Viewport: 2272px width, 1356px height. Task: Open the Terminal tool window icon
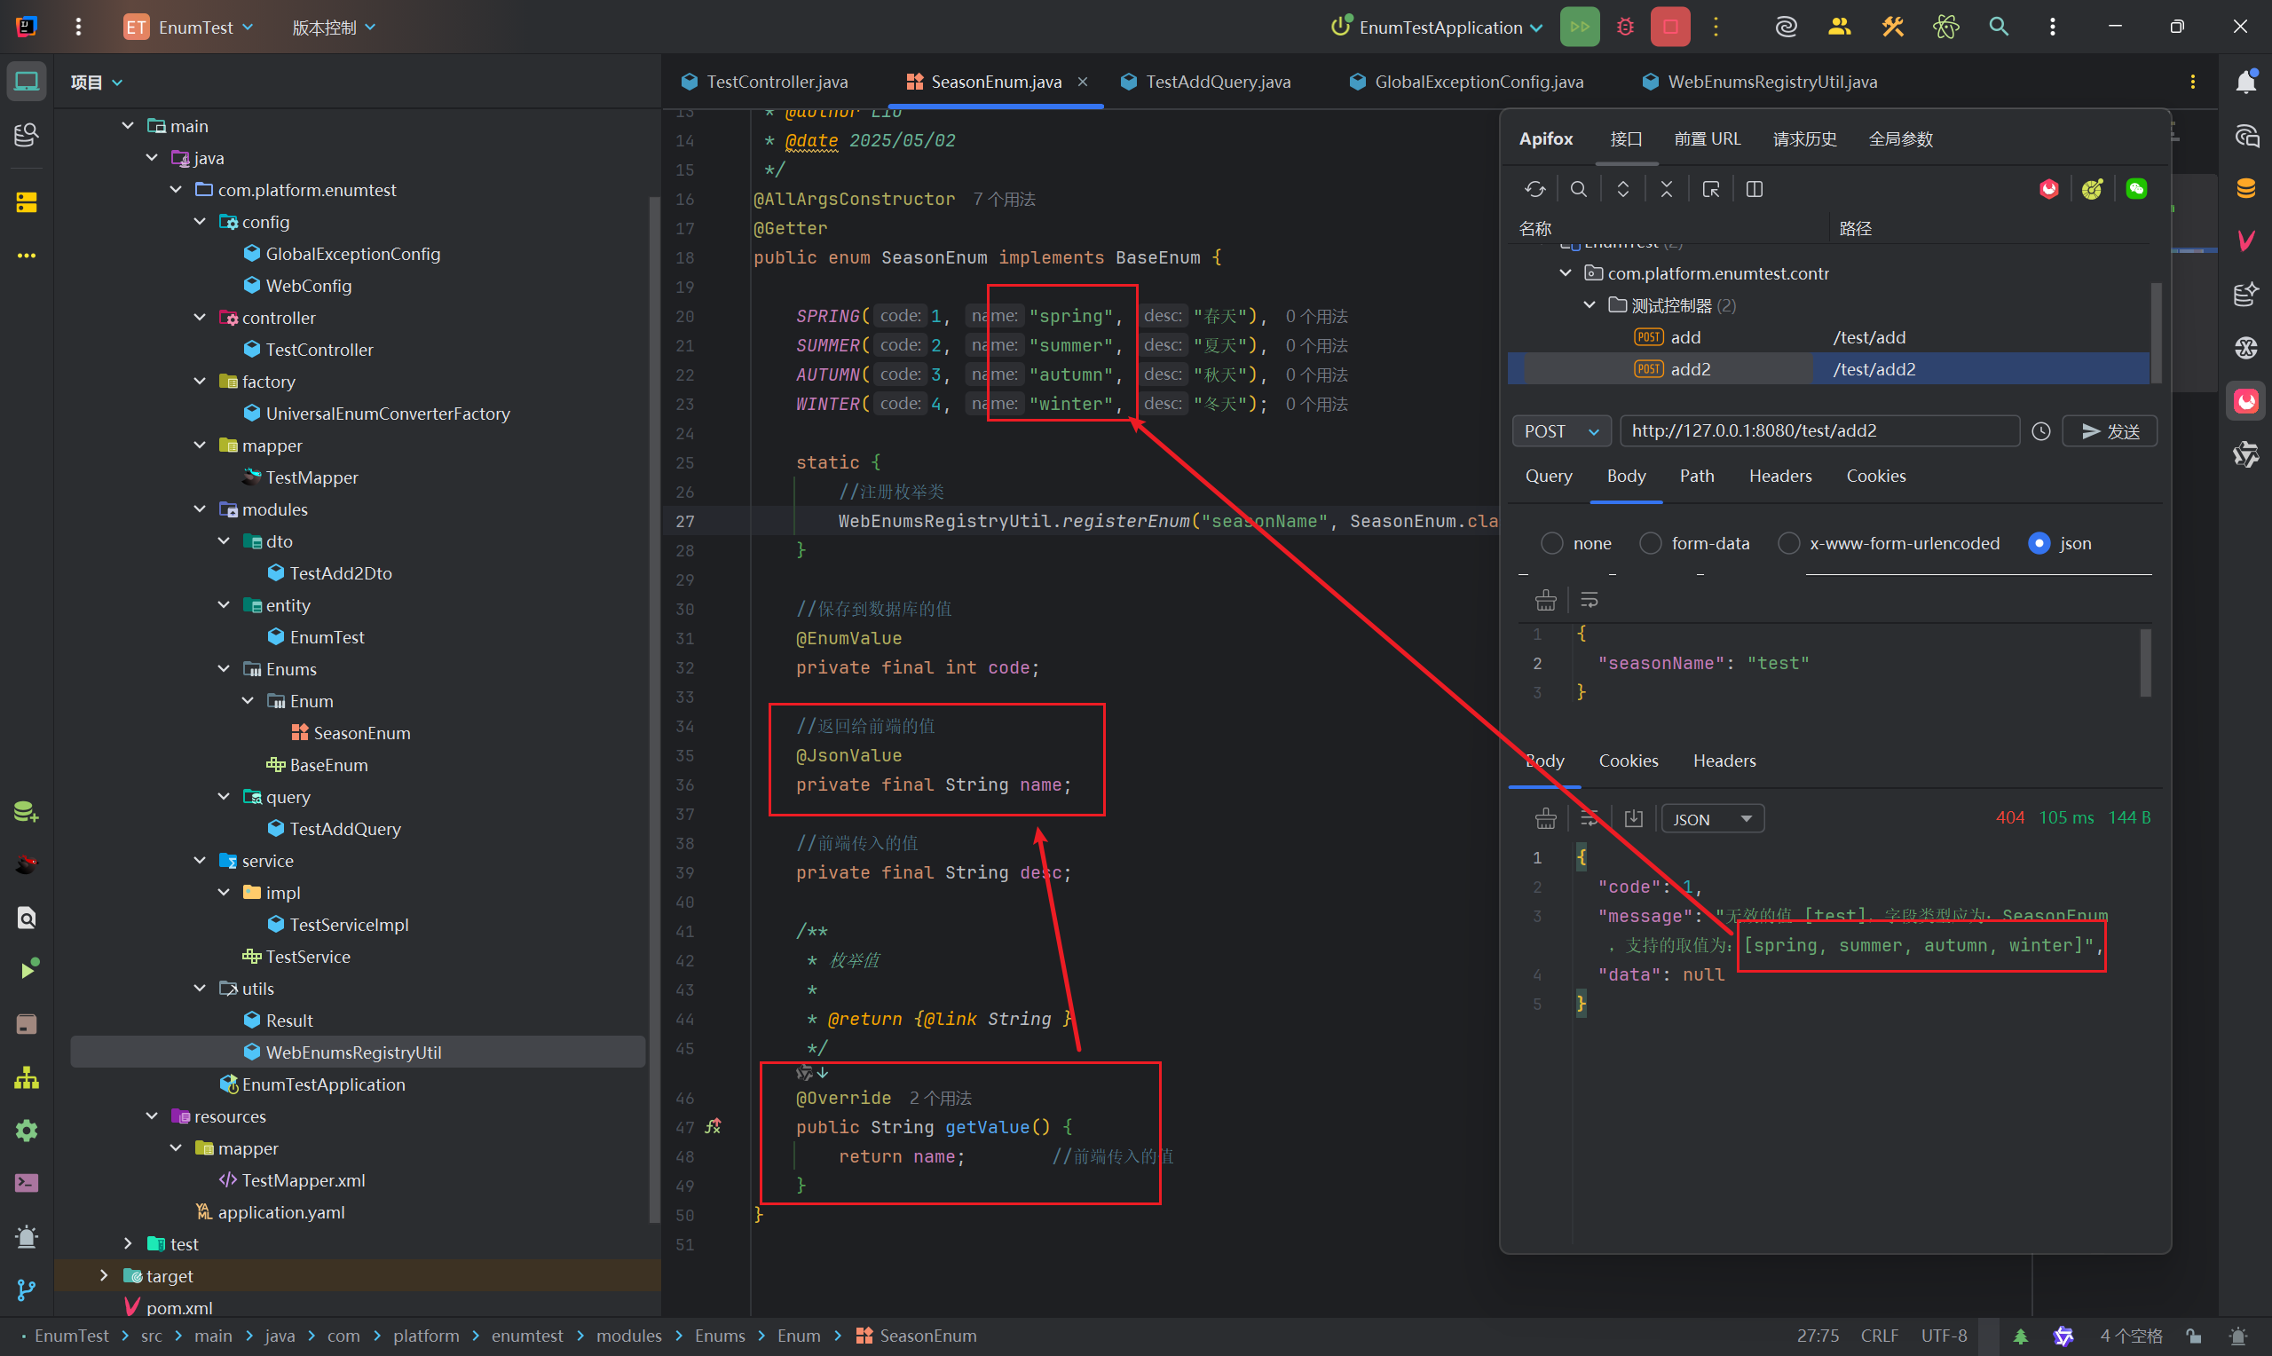[27, 1183]
